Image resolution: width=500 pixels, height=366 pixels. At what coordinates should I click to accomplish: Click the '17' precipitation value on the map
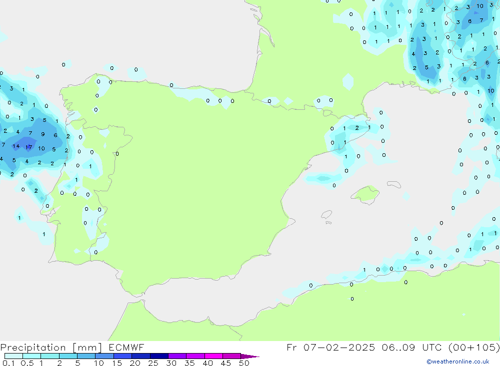[28, 147]
